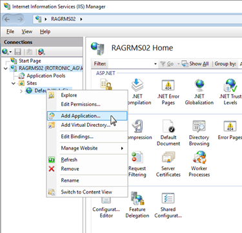Open the Compression feature icon
The width and height of the screenshot is (242, 233).
[137, 126]
